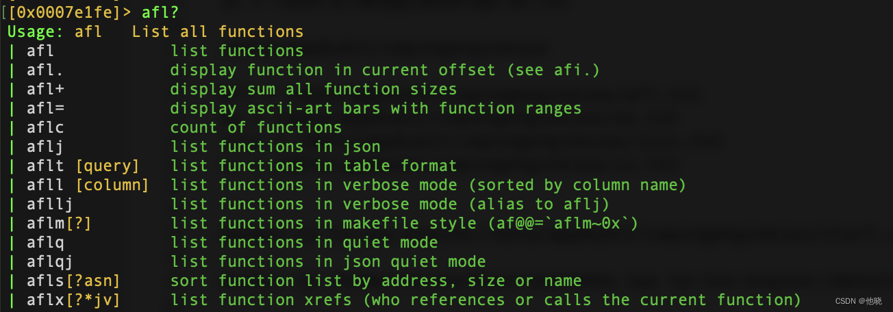893x312 pixels.
Task: Click the 'aflq' command entry
Action: tap(45, 242)
